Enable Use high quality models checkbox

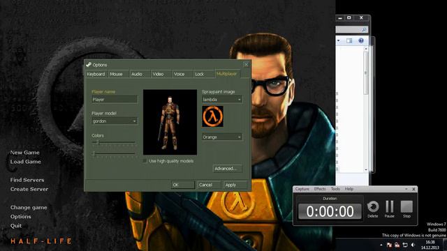point(145,161)
